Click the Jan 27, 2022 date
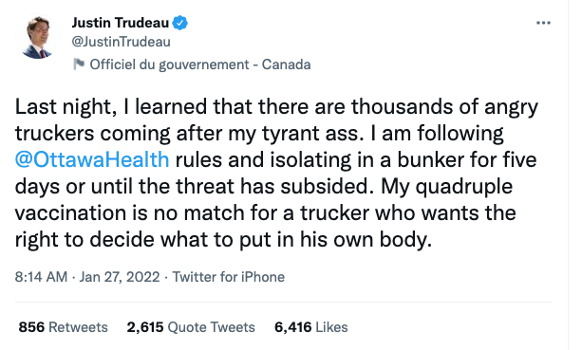This screenshot has width=582, height=350. coord(120,277)
